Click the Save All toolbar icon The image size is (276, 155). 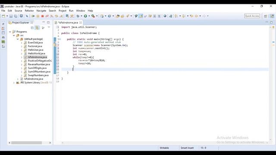coord(16,16)
